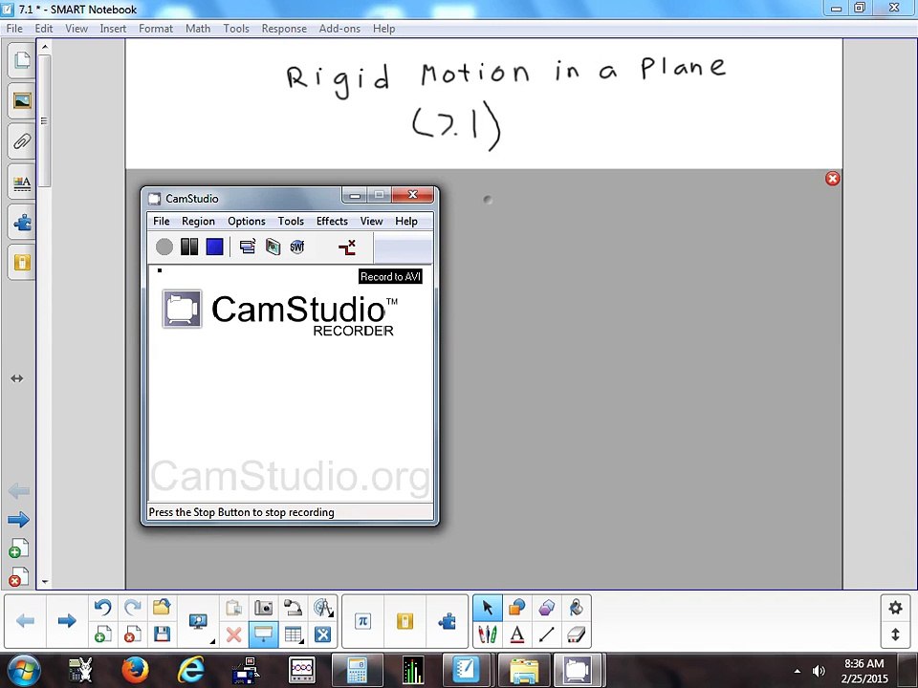Open the Properties sidebar tab

tap(22, 182)
